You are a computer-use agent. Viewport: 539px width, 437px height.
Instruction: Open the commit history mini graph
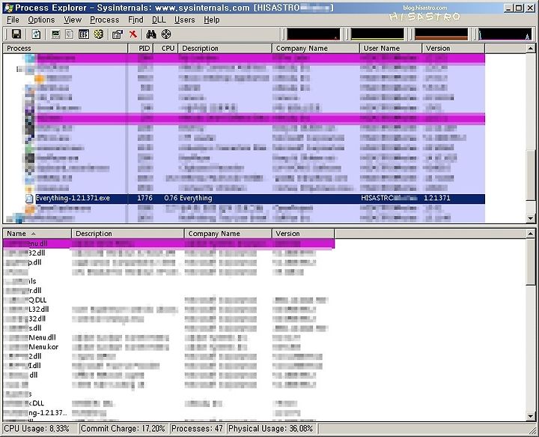pos(377,34)
